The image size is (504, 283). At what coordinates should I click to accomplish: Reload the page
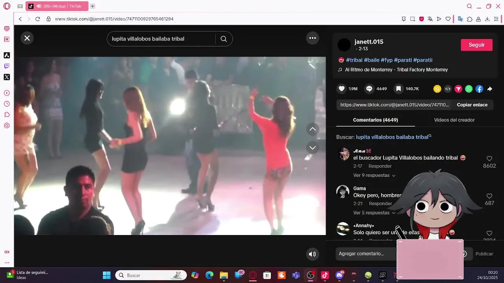(38, 19)
